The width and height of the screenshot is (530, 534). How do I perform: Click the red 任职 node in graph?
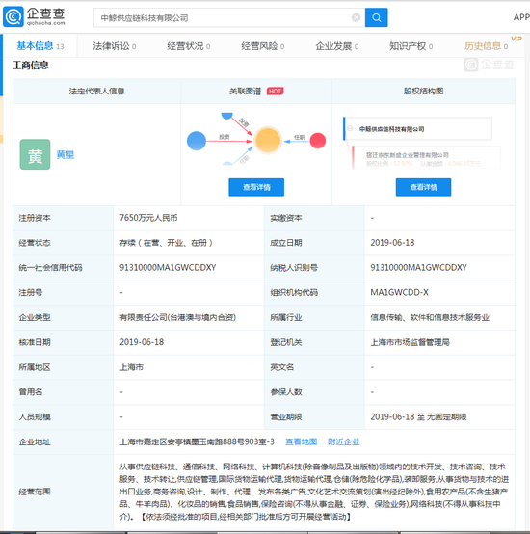318,141
